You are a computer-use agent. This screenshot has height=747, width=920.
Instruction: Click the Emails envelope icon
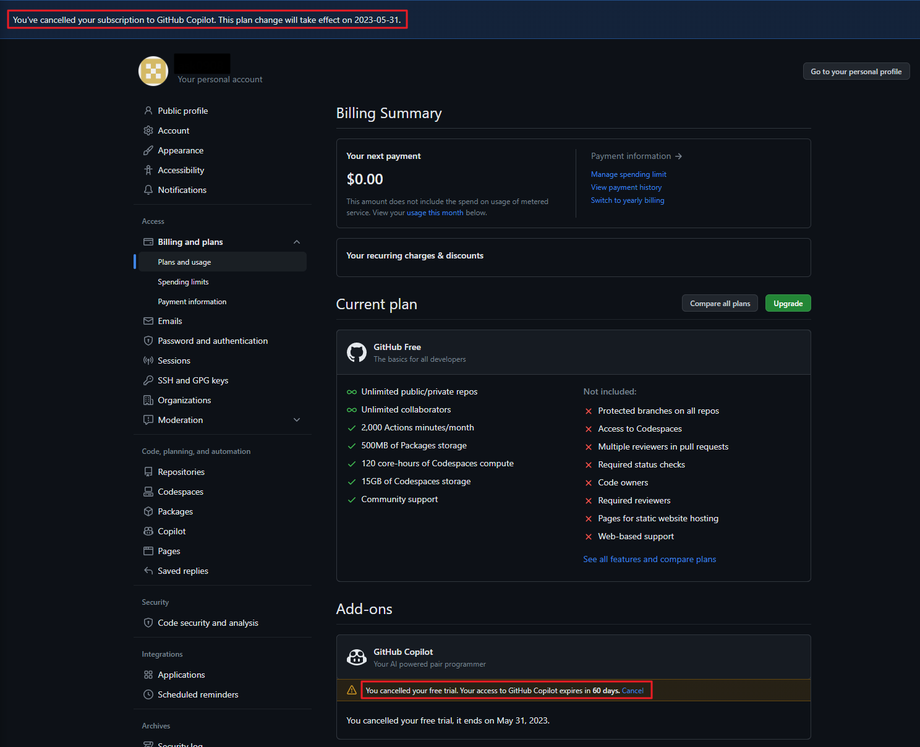[x=148, y=321]
